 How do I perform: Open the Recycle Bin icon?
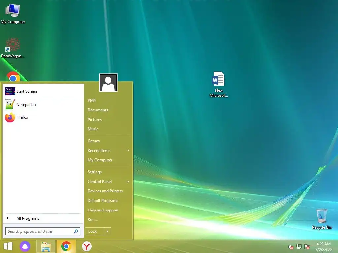coord(321,219)
